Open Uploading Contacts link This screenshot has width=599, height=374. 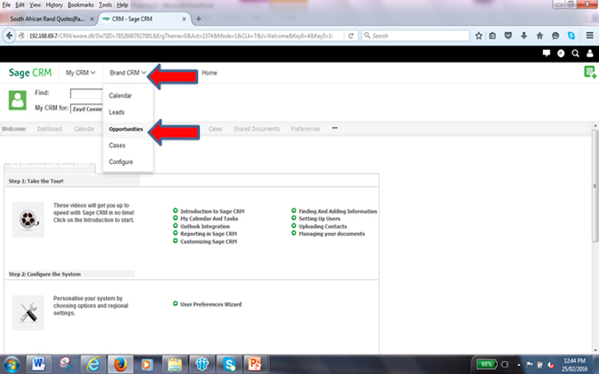click(322, 226)
